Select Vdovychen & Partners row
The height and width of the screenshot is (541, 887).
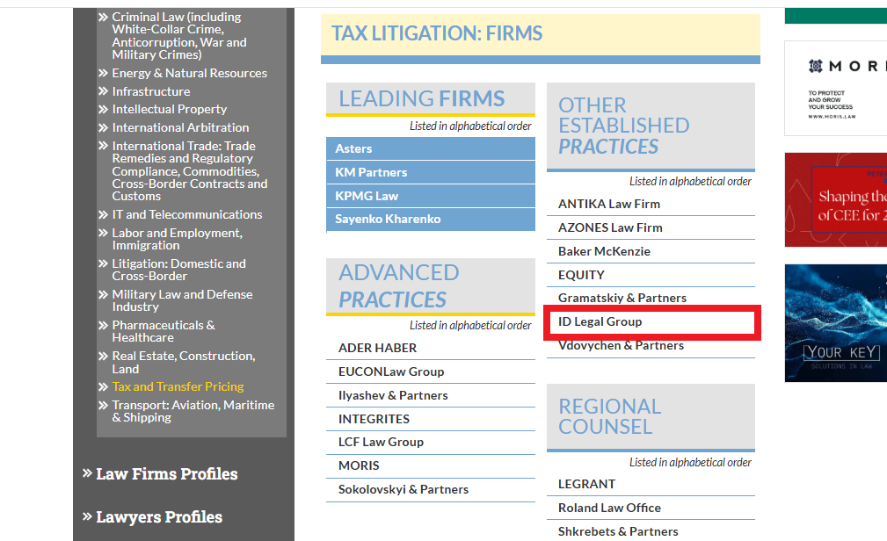(x=651, y=347)
